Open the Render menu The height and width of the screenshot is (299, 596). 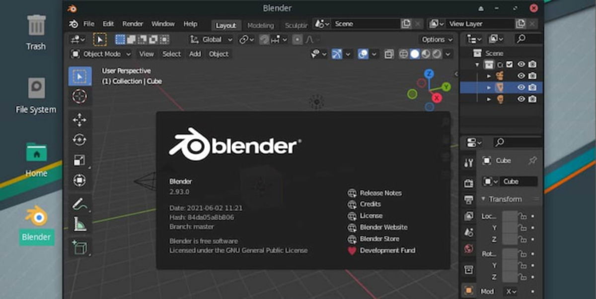[x=133, y=24]
